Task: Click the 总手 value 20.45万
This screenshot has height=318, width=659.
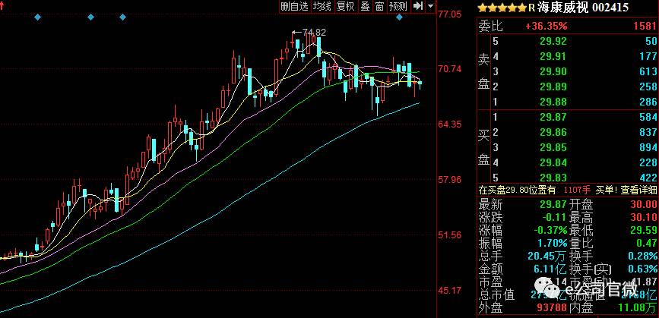Action: point(547,256)
